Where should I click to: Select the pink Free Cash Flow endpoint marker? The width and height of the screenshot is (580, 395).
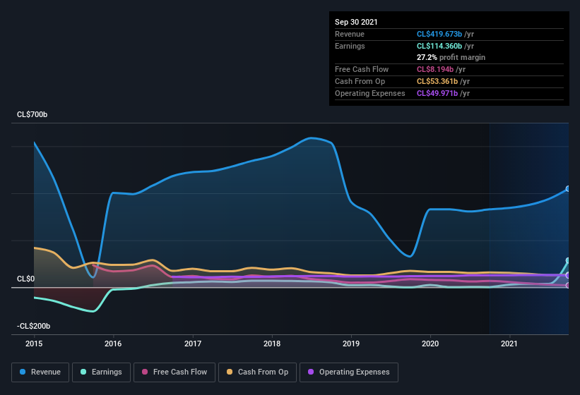[568, 286]
